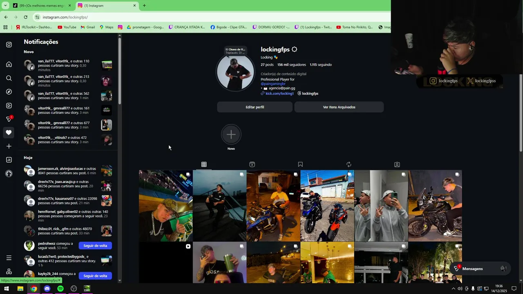Click the Instagram logo in sidebar
This screenshot has height=294, width=523.
click(x=9, y=45)
